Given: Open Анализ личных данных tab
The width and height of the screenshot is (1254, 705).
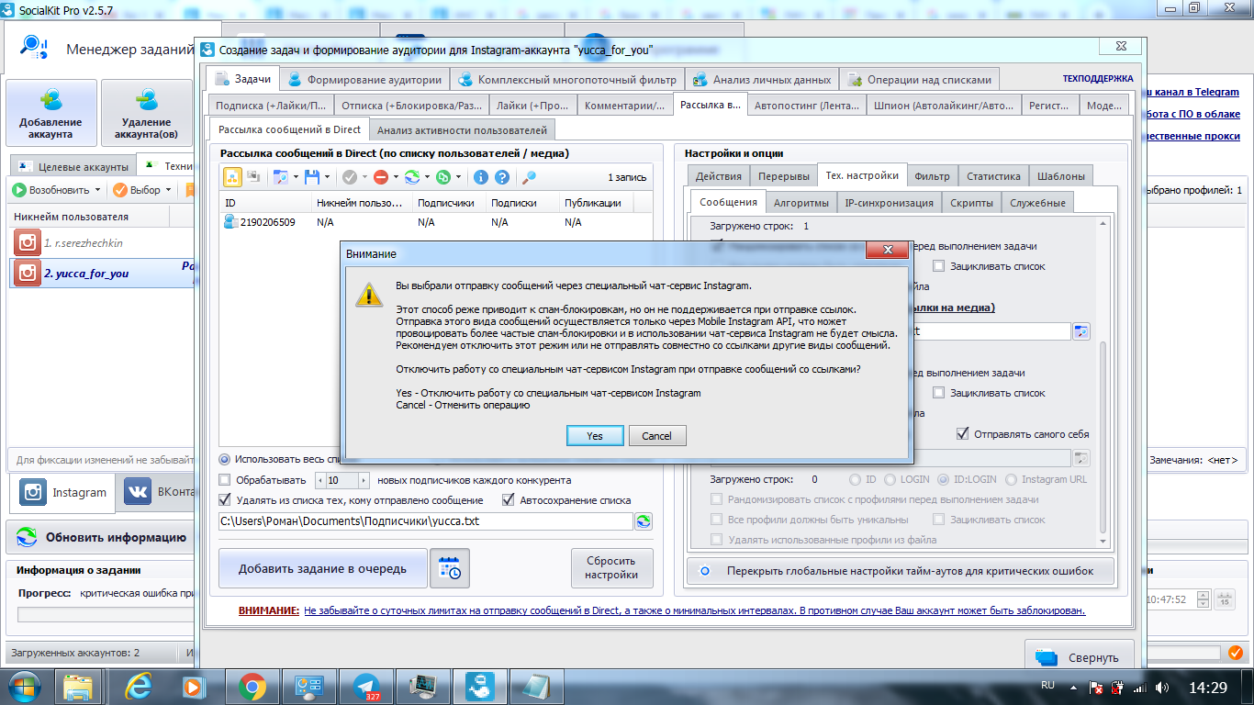Looking at the screenshot, I should (763, 79).
